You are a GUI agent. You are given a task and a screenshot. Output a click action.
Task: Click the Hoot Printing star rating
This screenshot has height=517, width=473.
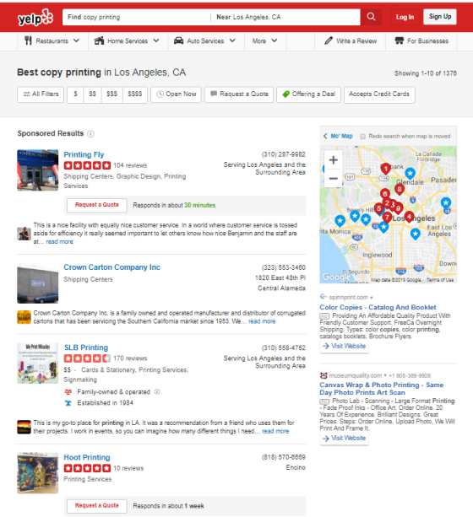click(x=87, y=468)
